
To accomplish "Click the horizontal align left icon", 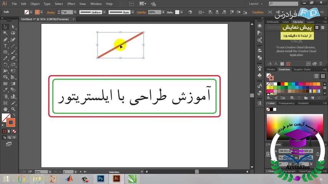I will [x=210, y=12].
